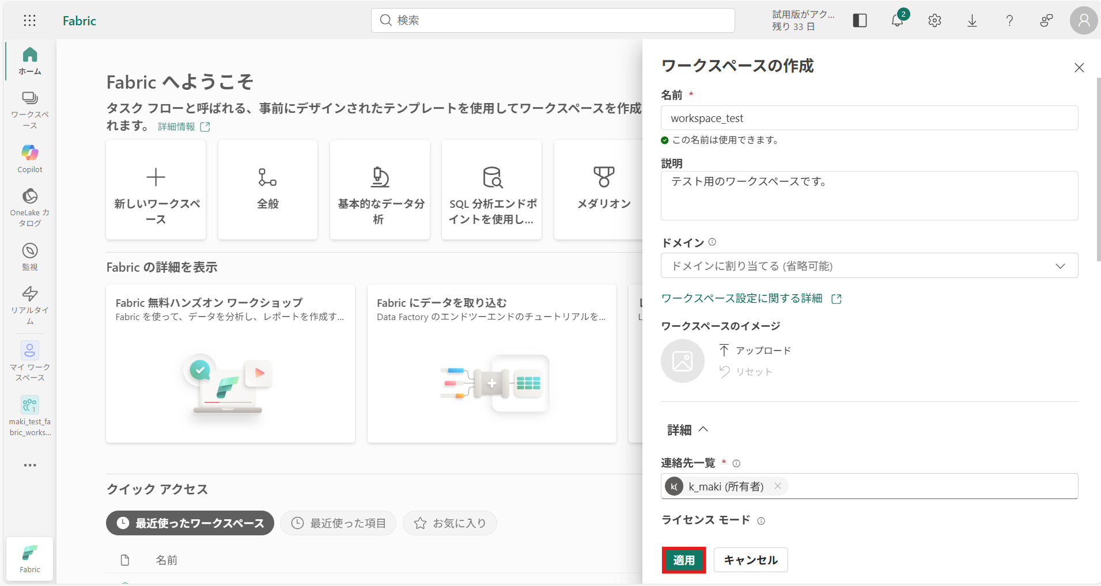Open ワークスペース設定に関する詳細 link
Viewport: 1101px width, 586px height.
point(742,298)
